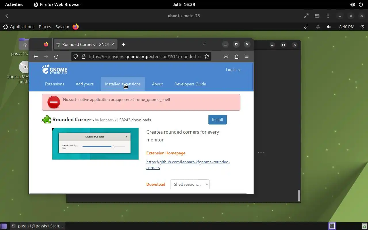Open Firefox hamburger application menu
This screenshot has height=230, width=368.
point(247,56)
